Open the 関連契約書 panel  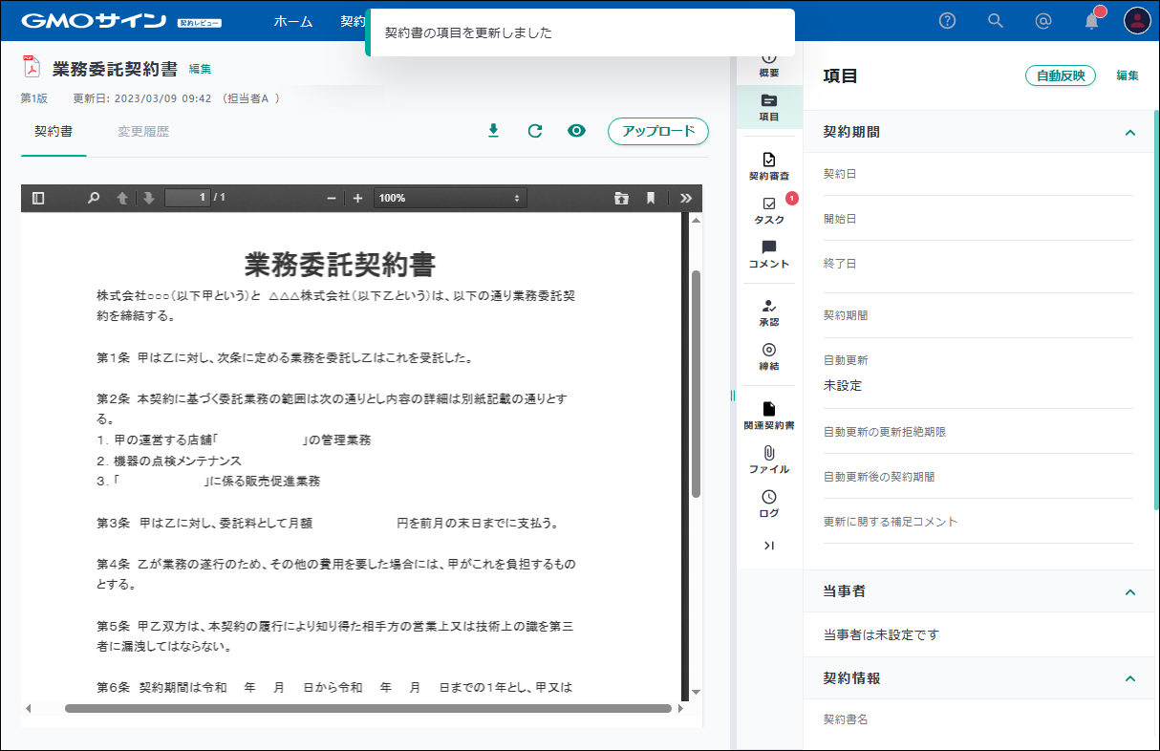769,416
